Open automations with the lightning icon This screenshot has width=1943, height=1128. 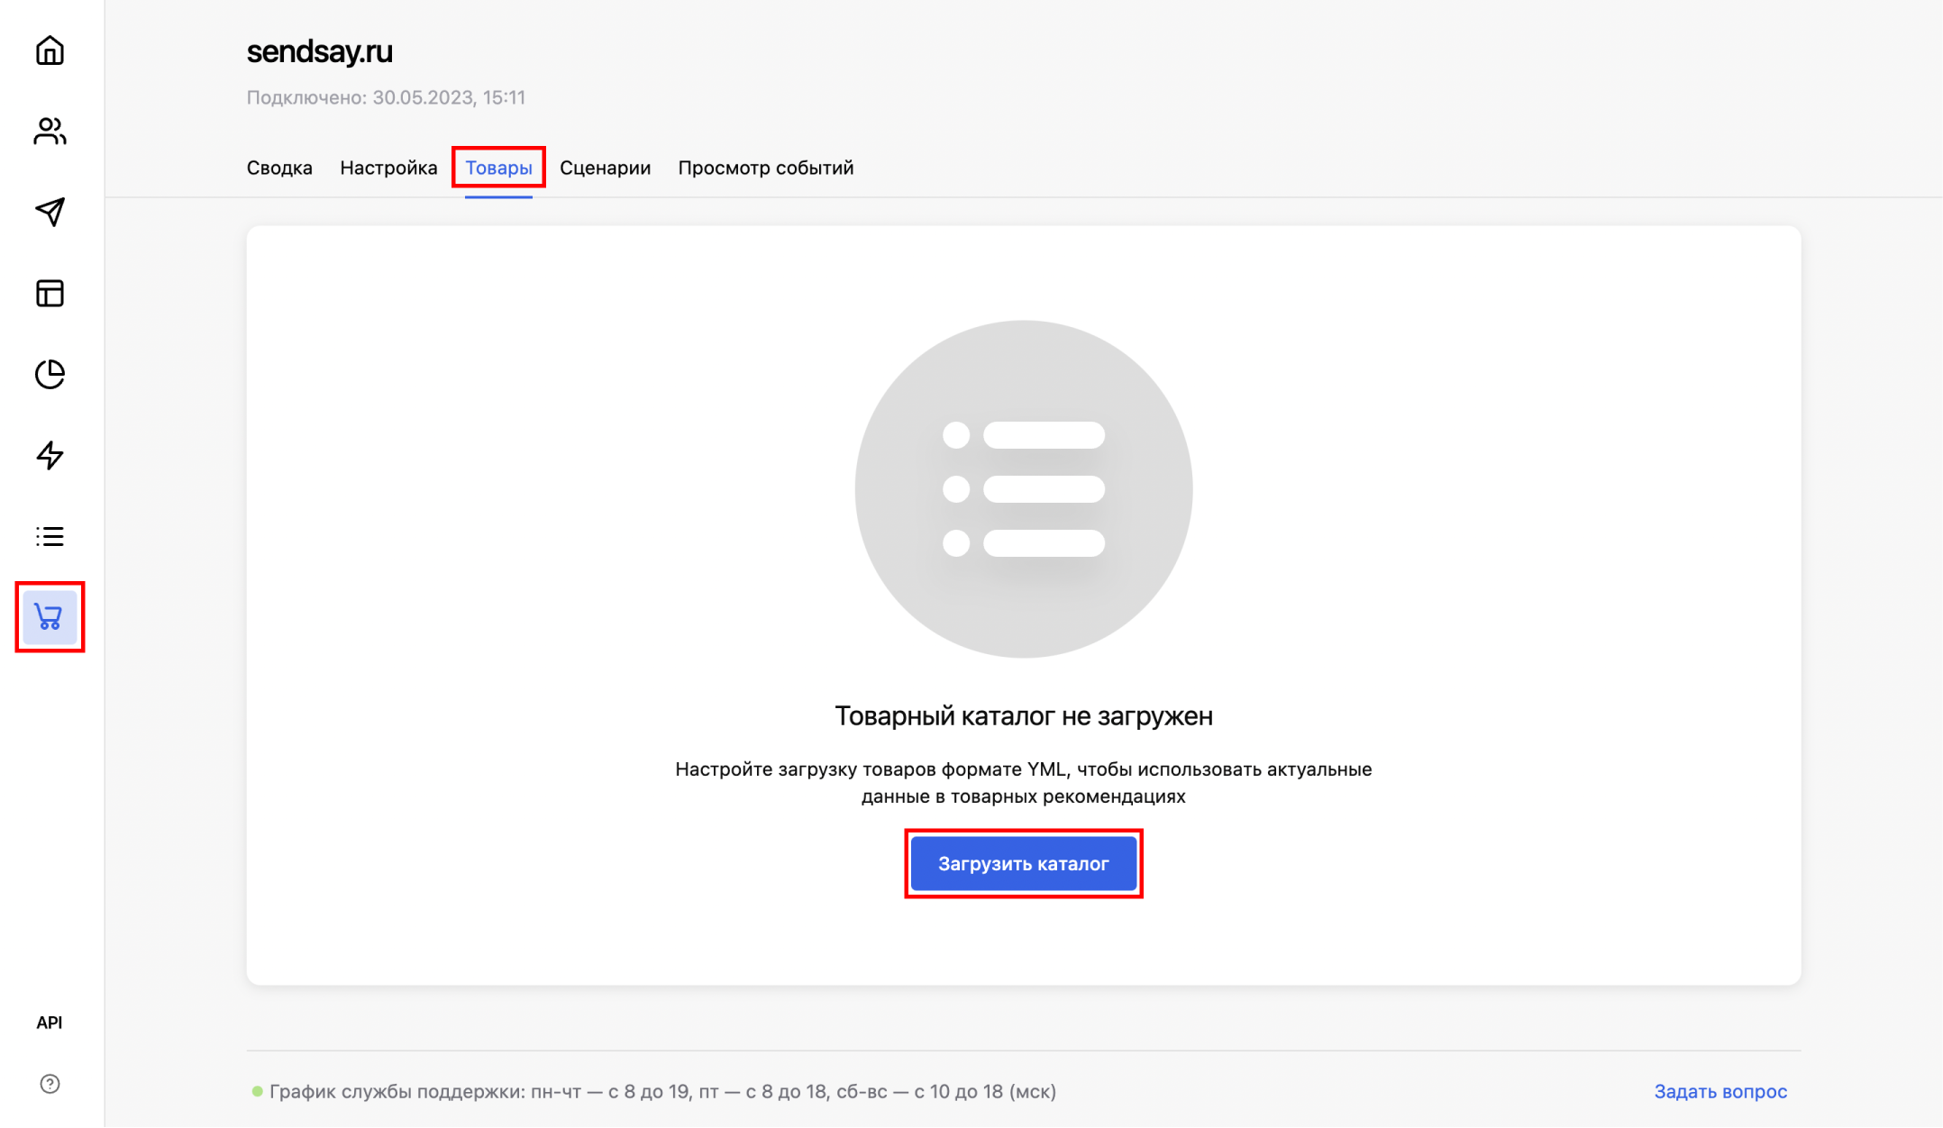(50, 456)
